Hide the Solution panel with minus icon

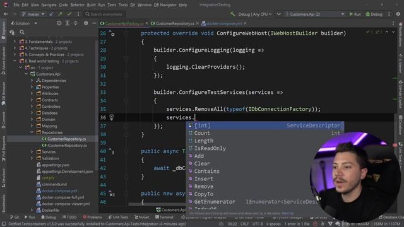(94, 23)
